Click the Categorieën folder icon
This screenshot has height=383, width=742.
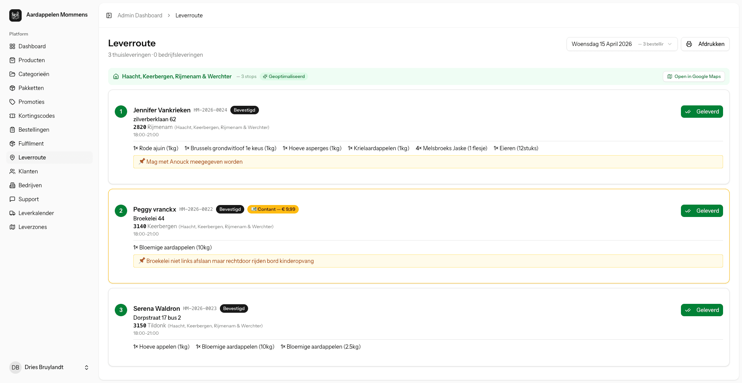point(12,74)
